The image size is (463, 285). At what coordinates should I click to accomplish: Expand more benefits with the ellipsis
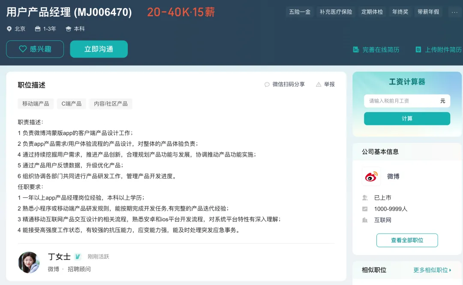(454, 12)
